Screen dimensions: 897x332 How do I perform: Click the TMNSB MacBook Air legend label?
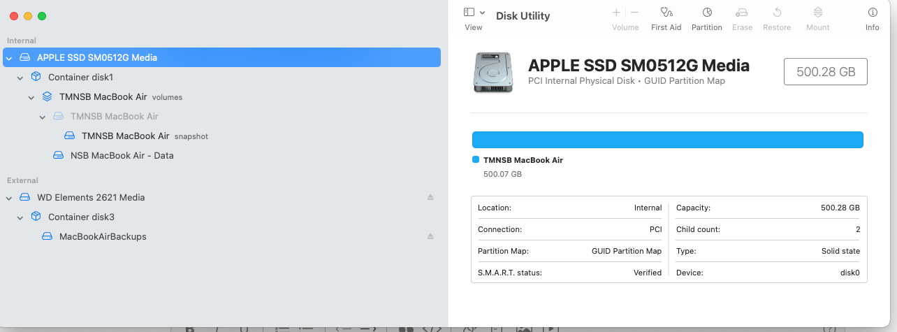(523, 160)
